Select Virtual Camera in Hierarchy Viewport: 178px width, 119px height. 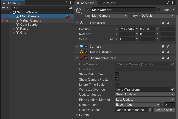tap(31, 21)
